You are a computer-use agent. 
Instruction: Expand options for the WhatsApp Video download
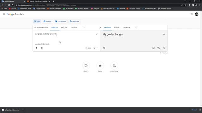click(22, 110)
